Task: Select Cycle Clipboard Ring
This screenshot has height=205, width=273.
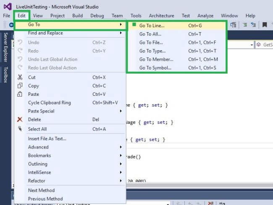Action: [x=70, y=102]
